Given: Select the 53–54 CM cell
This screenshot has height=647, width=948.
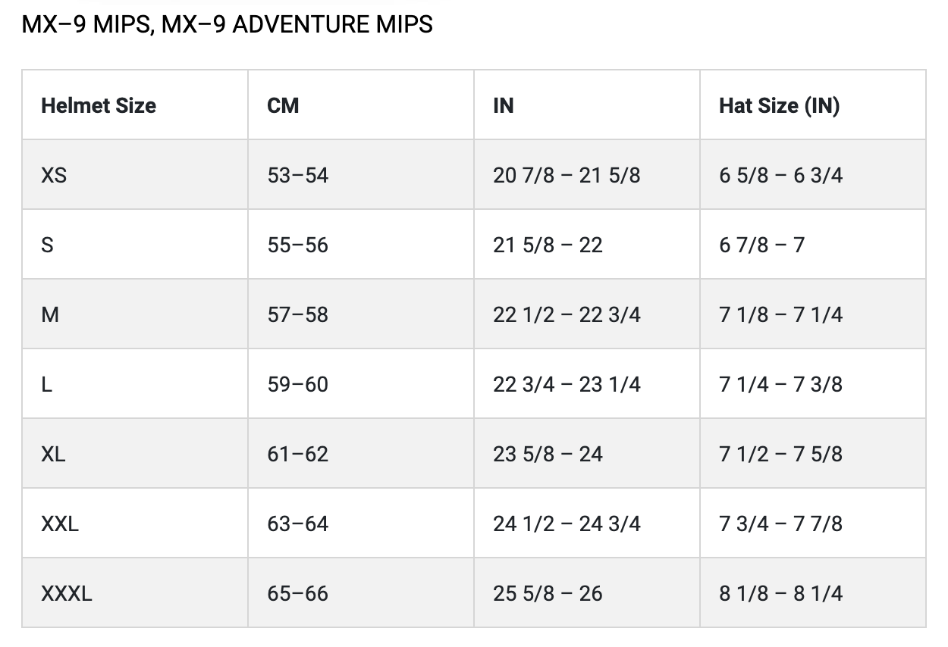Looking at the screenshot, I should coord(297,175).
